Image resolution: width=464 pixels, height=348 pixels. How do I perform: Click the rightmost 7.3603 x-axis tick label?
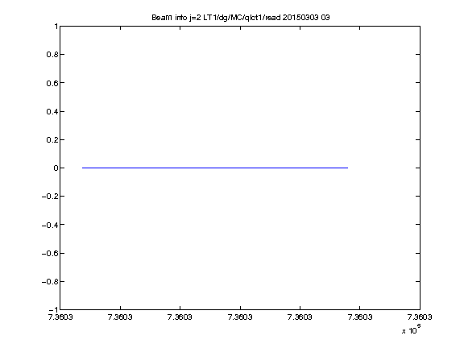(420, 317)
